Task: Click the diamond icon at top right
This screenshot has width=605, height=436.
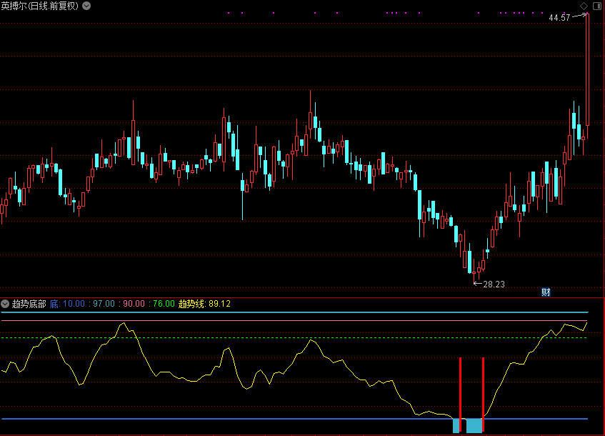Action: pyautogui.click(x=584, y=6)
